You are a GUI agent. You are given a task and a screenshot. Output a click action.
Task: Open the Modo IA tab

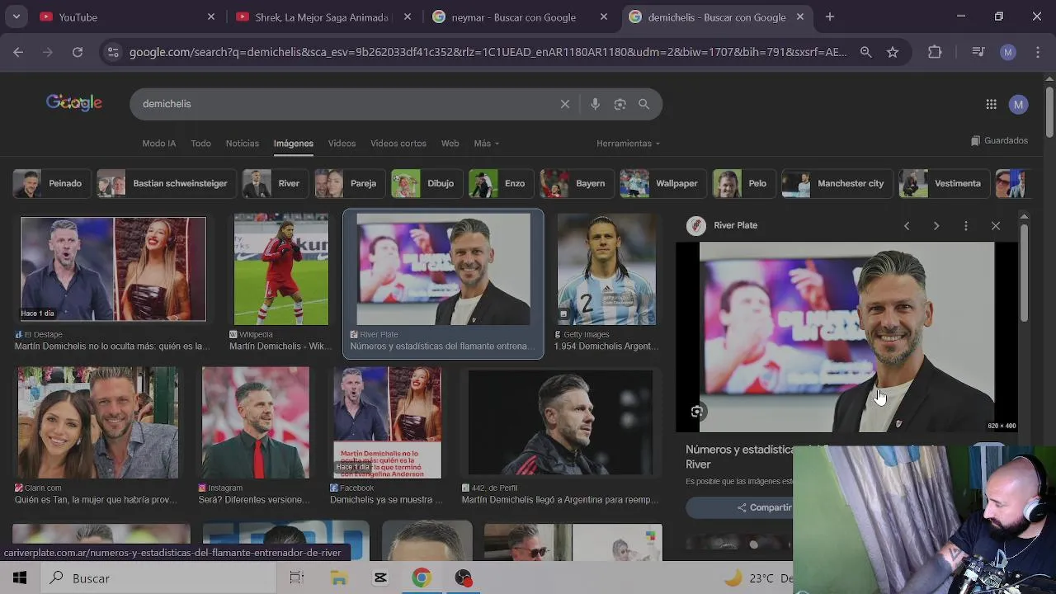158,144
